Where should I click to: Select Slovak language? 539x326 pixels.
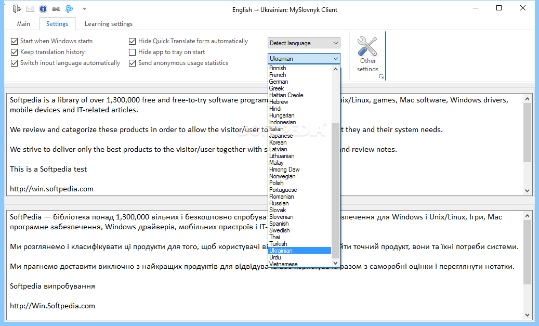tap(299, 210)
